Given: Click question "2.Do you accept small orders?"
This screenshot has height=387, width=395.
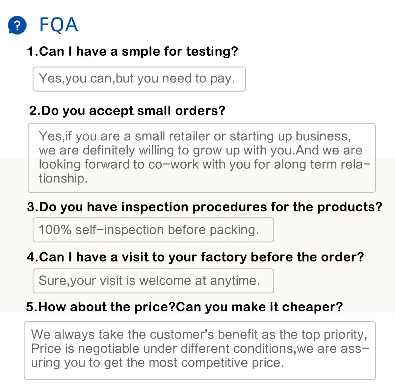Looking at the screenshot, I should [127, 111].
